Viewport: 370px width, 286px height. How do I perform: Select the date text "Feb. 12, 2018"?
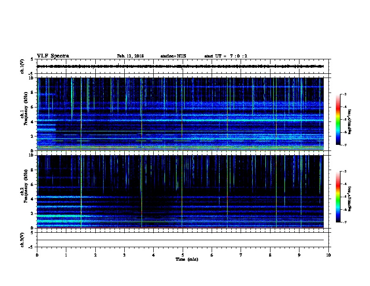130,56
